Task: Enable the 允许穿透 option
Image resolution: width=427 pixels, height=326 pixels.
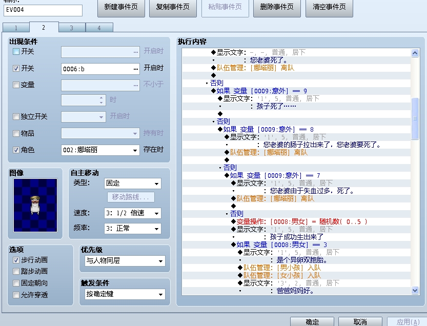Action: (16, 295)
